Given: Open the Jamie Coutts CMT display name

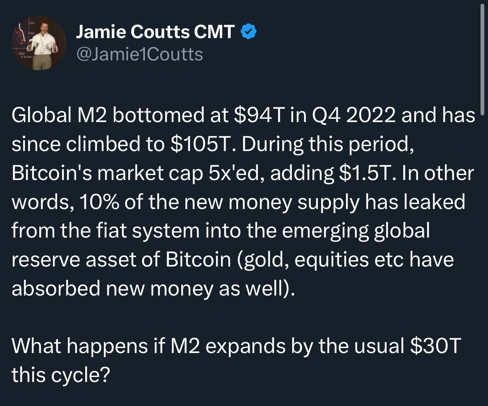Looking at the screenshot, I should 155,32.
